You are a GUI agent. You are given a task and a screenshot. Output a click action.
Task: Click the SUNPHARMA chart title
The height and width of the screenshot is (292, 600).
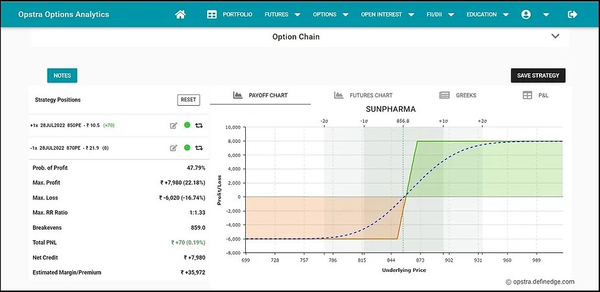(x=390, y=109)
